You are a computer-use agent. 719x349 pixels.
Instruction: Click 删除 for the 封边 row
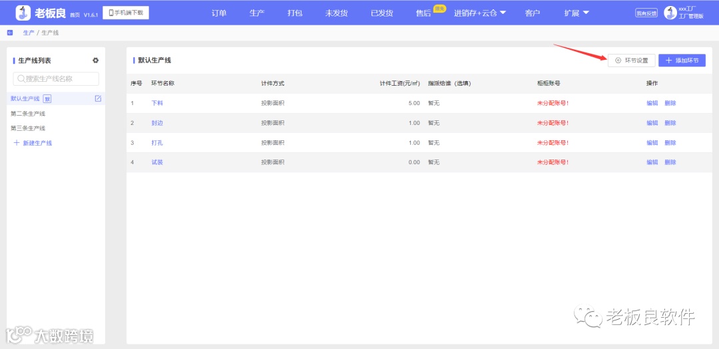tap(670, 123)
